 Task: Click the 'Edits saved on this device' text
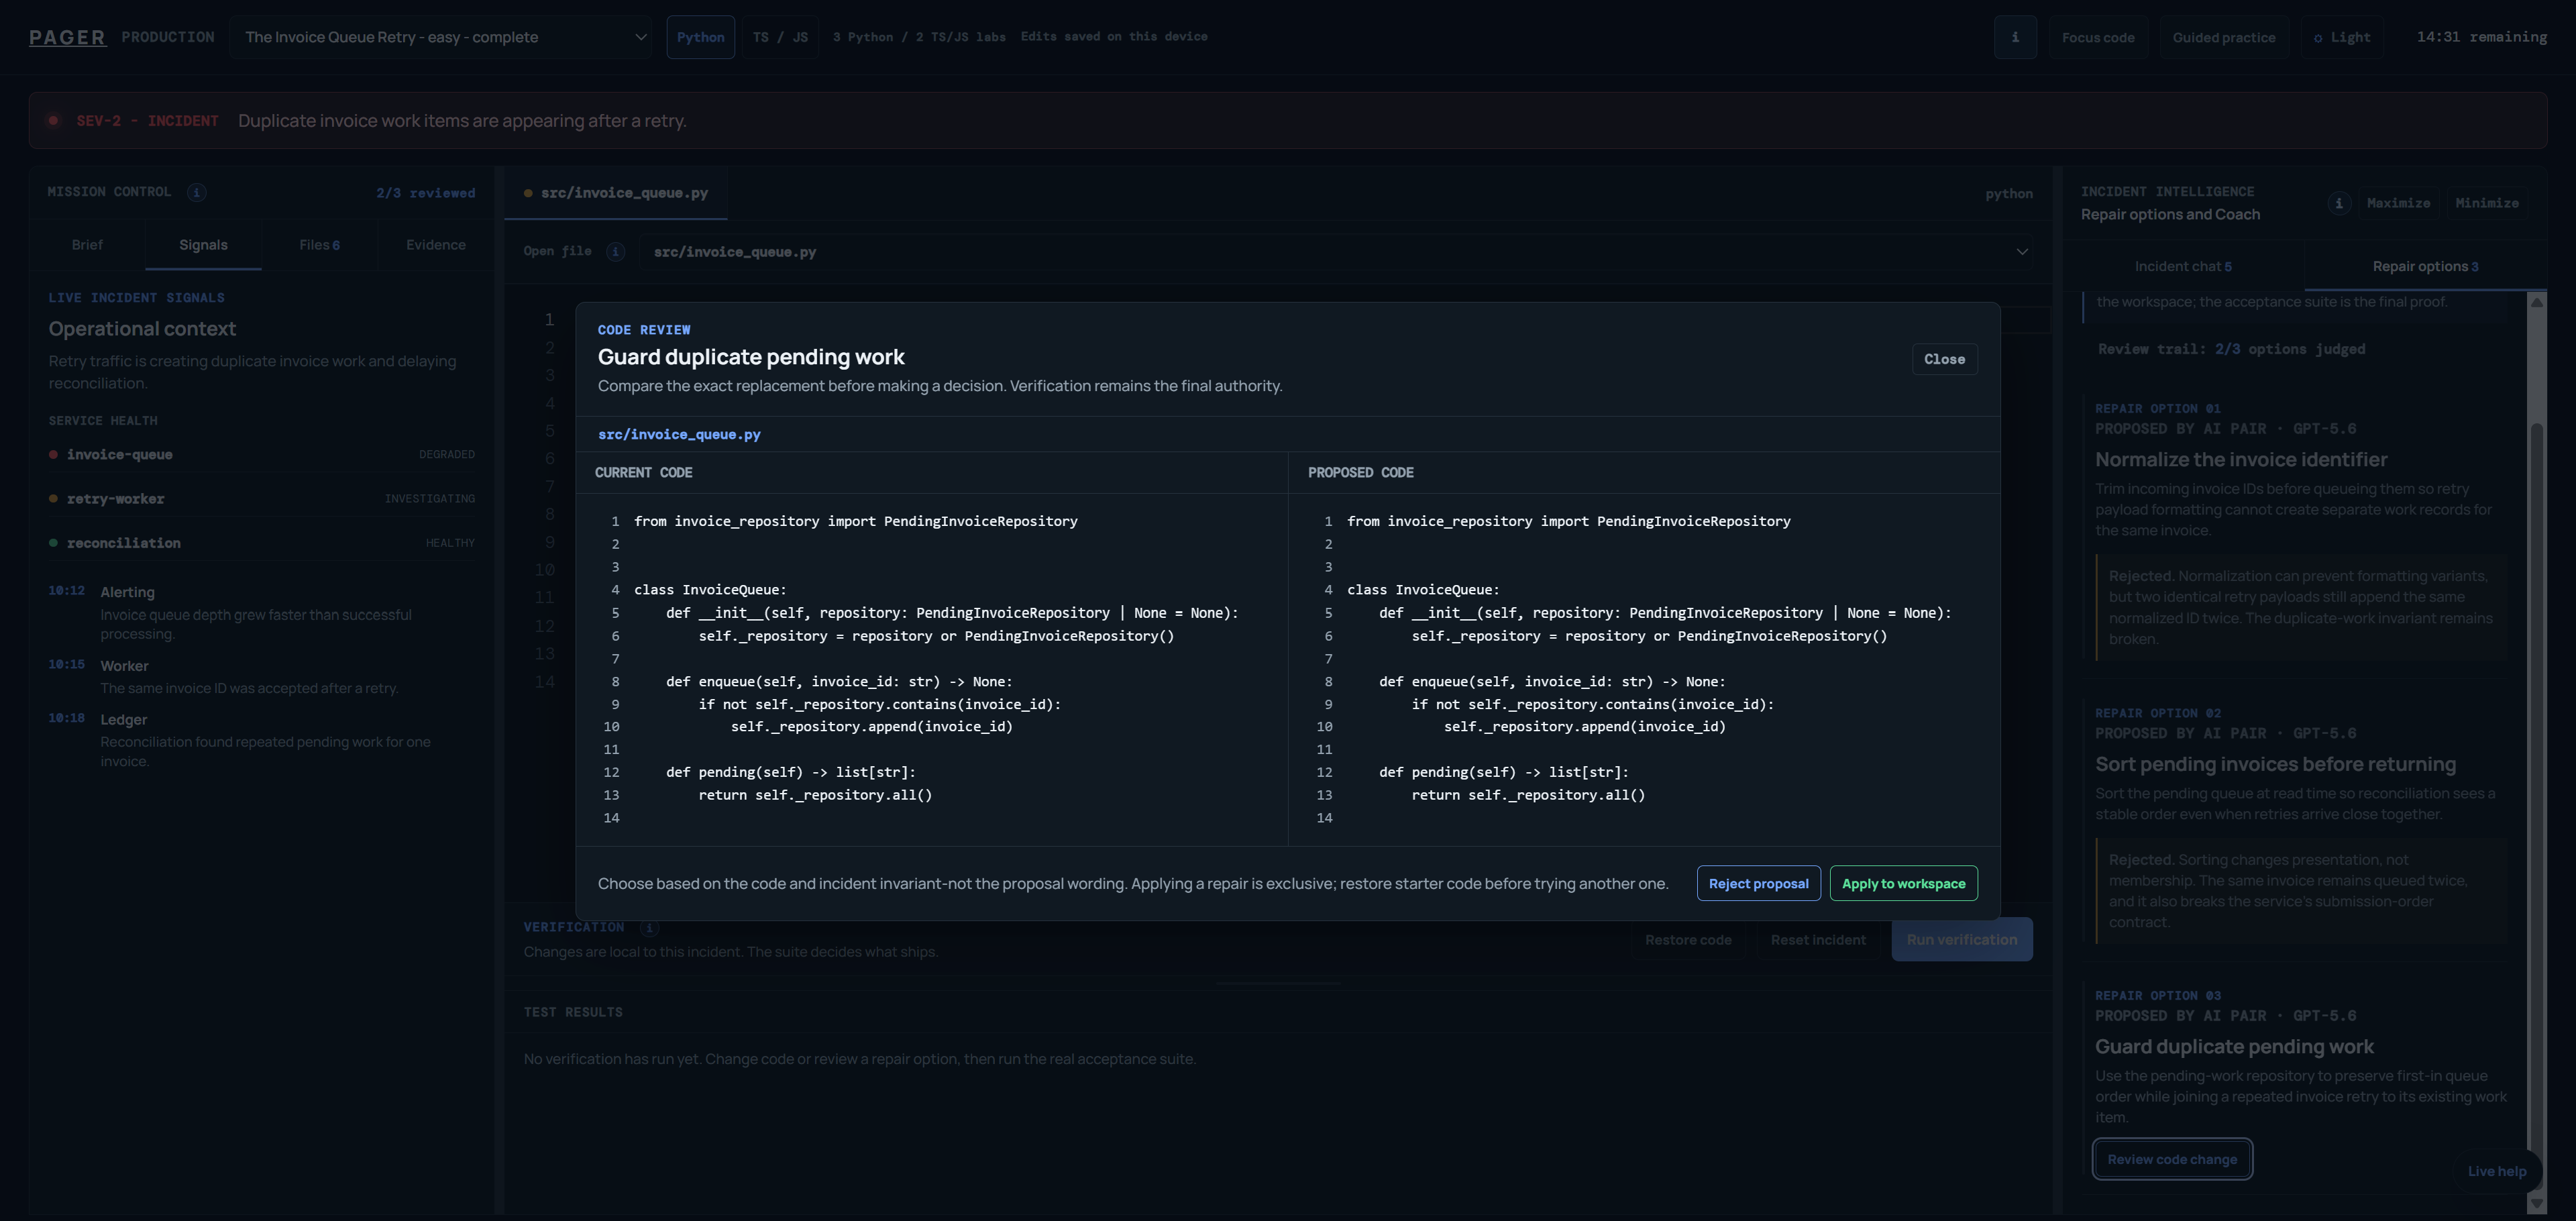[1114, 36]
